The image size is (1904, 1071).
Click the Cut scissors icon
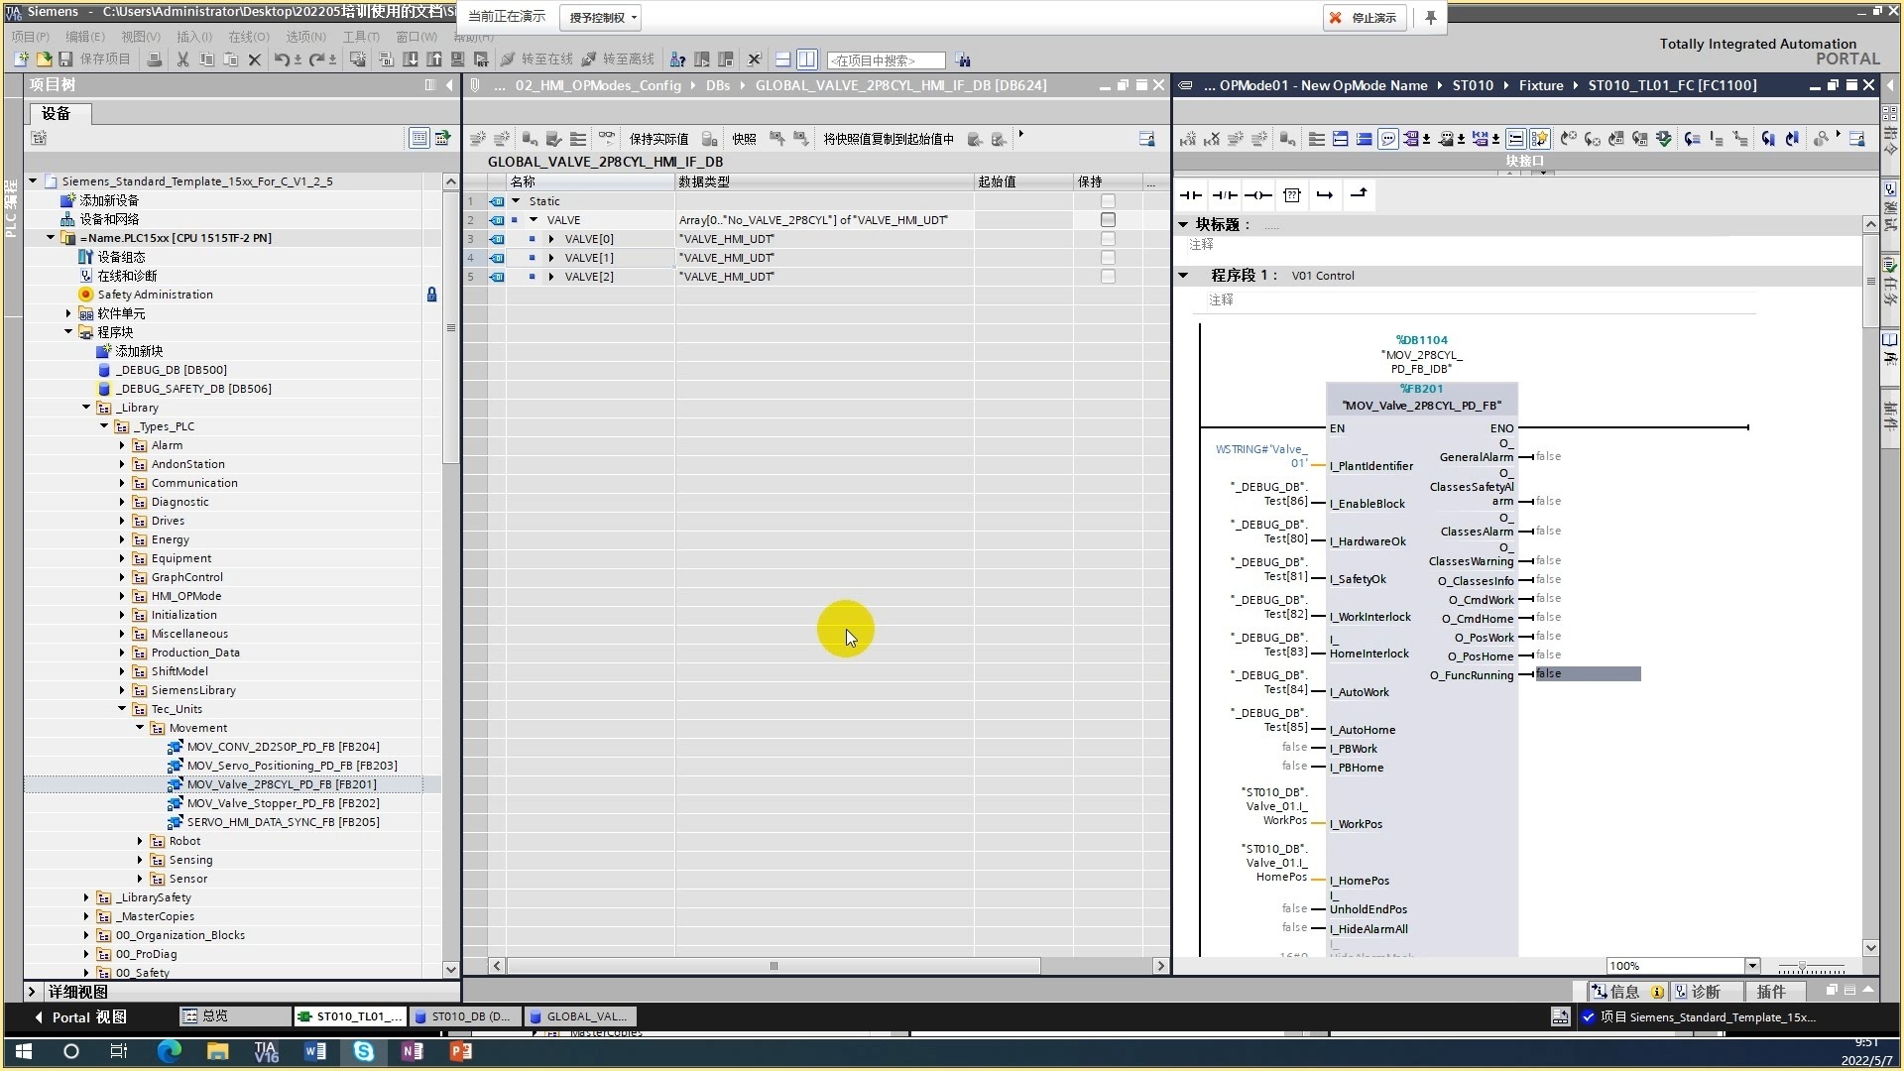coord(182,59)
